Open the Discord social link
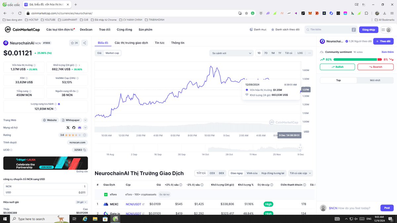 [79, 128]
